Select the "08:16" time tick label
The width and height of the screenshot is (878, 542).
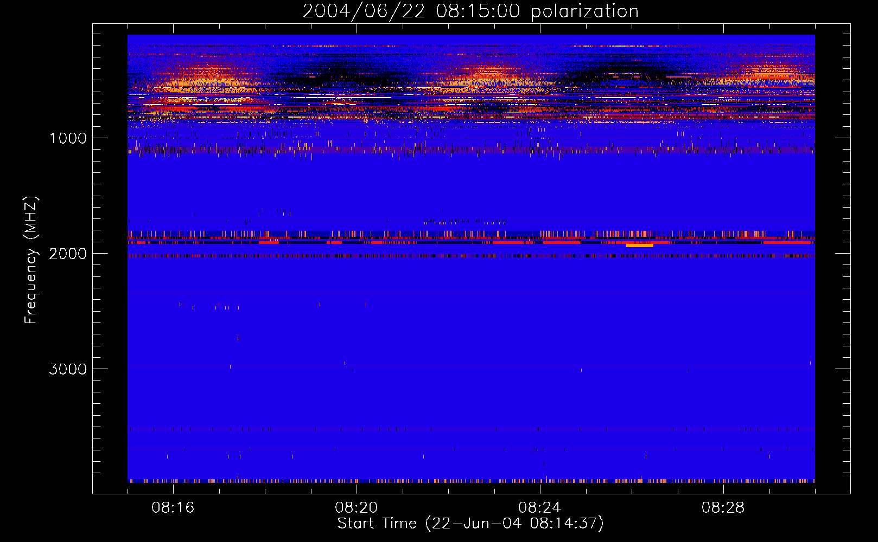[x=173, y=508]
